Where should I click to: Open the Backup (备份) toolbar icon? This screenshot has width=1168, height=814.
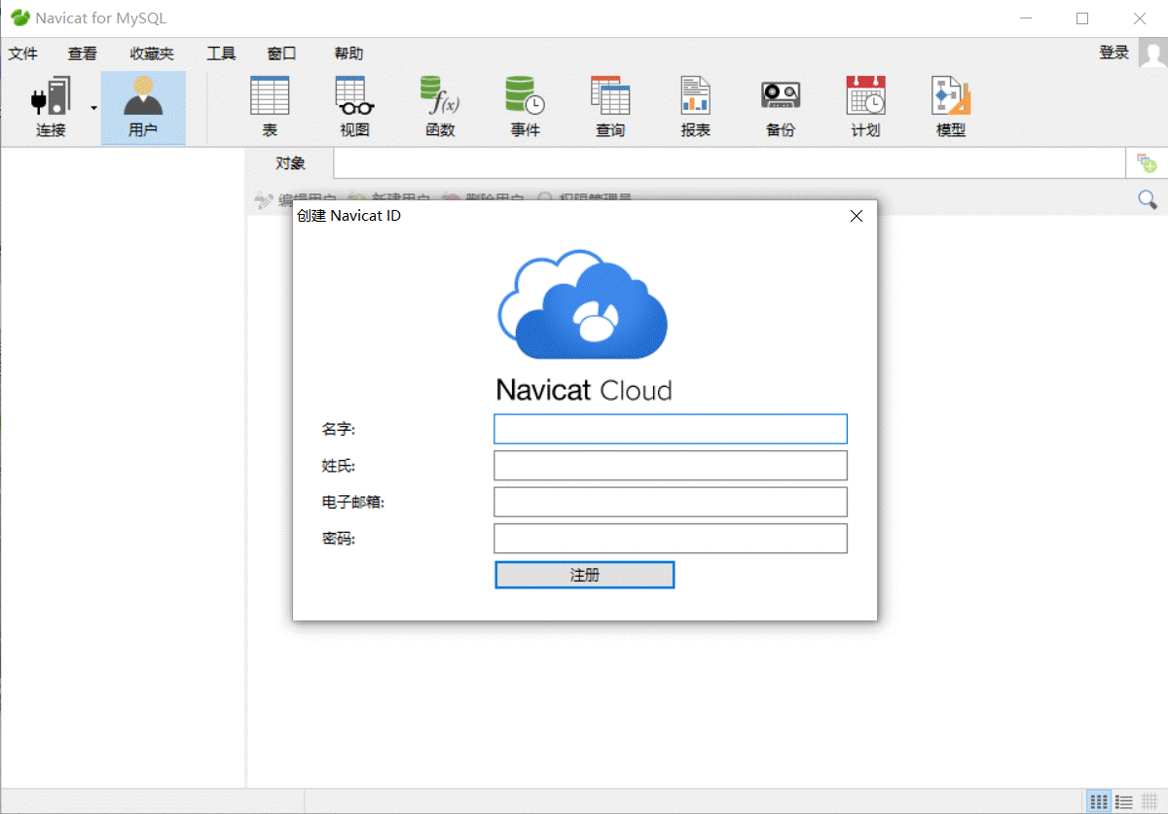tap(781, 108)
